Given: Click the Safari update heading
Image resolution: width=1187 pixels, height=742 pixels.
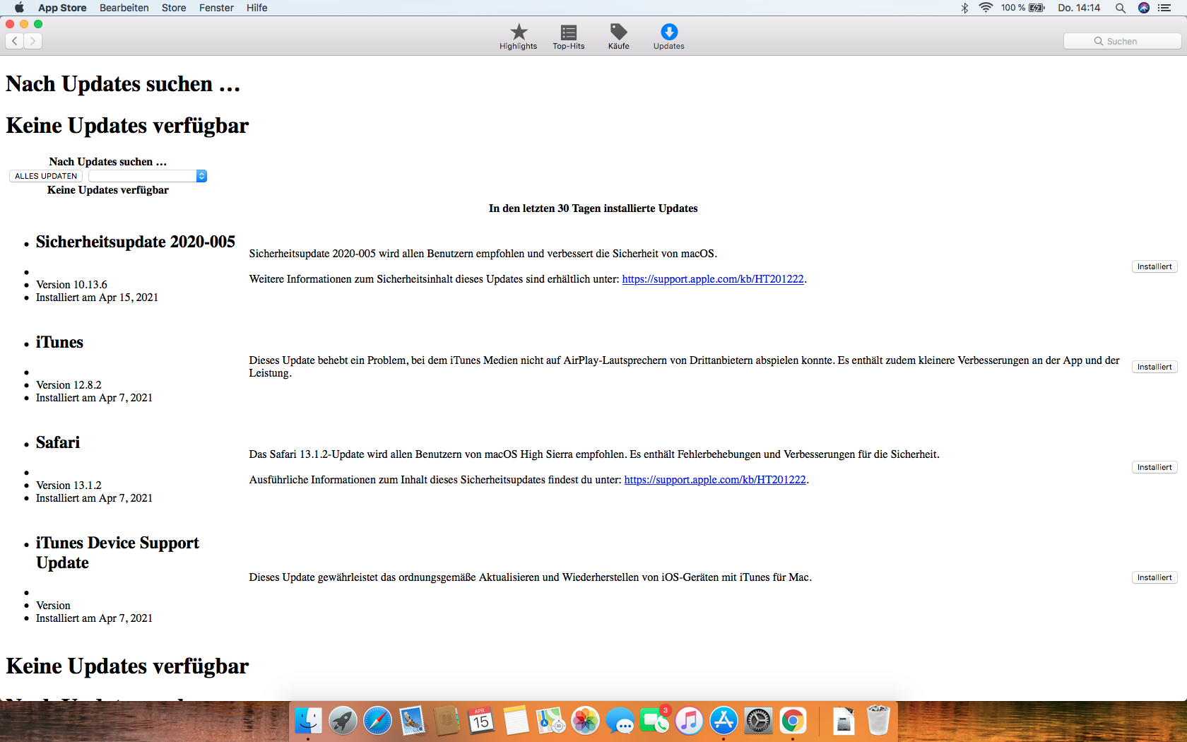Looking at the screenshot, I should (x=58, y=442).
